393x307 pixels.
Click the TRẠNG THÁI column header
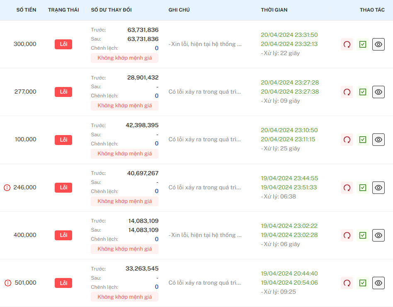pos(63,10)
